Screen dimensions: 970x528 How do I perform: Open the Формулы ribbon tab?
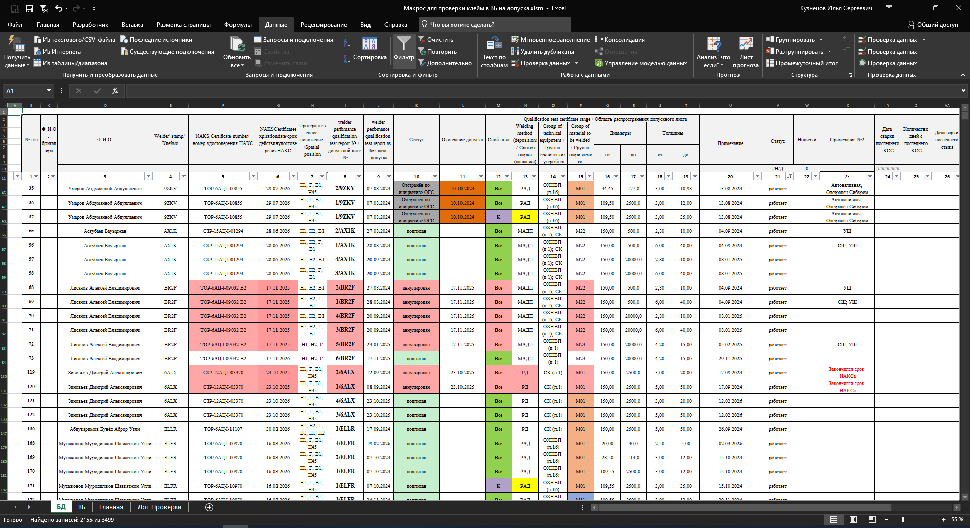(x=238, y=25)
